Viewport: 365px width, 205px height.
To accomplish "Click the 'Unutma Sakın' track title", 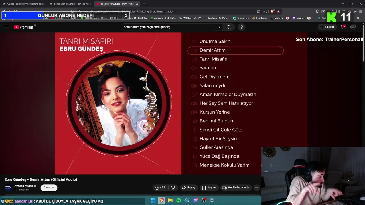I will coord(215,41).
